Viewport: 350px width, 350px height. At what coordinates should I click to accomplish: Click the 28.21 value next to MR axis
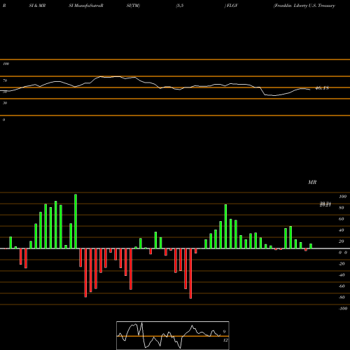pos(325,204)
